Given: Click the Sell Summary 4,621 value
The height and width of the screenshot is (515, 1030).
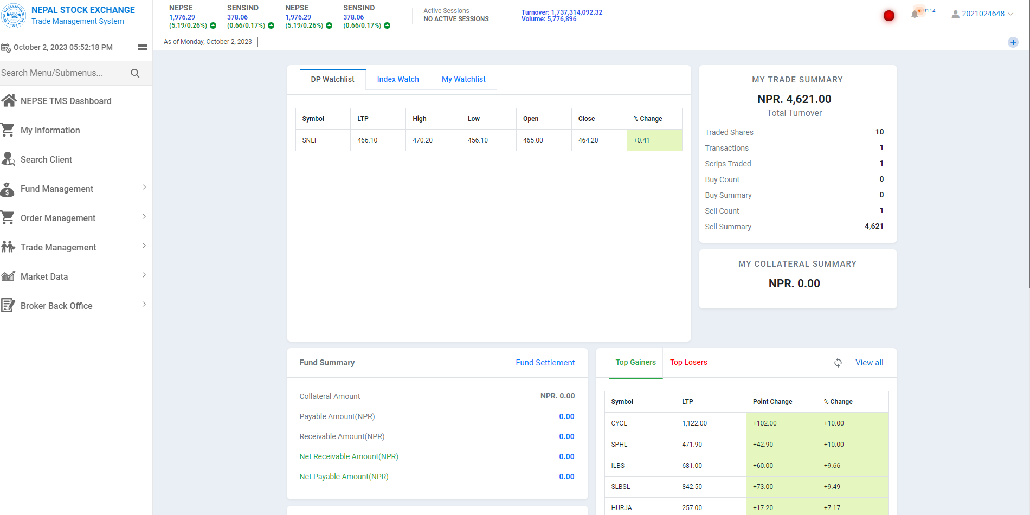Looking at the screenshot, I should 874,227.
